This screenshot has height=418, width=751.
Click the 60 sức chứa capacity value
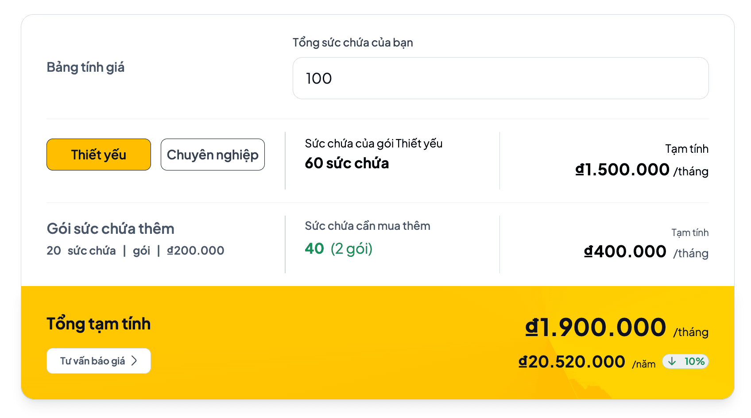point(346,163)
